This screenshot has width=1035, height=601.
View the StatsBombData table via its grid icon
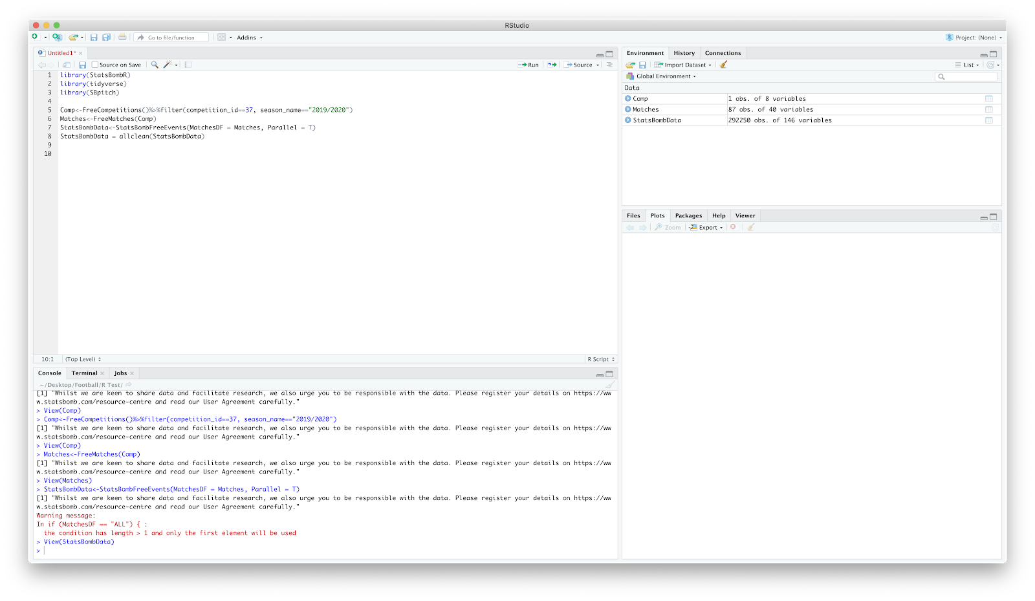coord(989,120)
